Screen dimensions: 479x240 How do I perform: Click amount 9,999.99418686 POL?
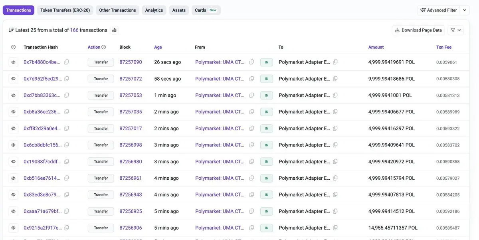tap(391, 79)
